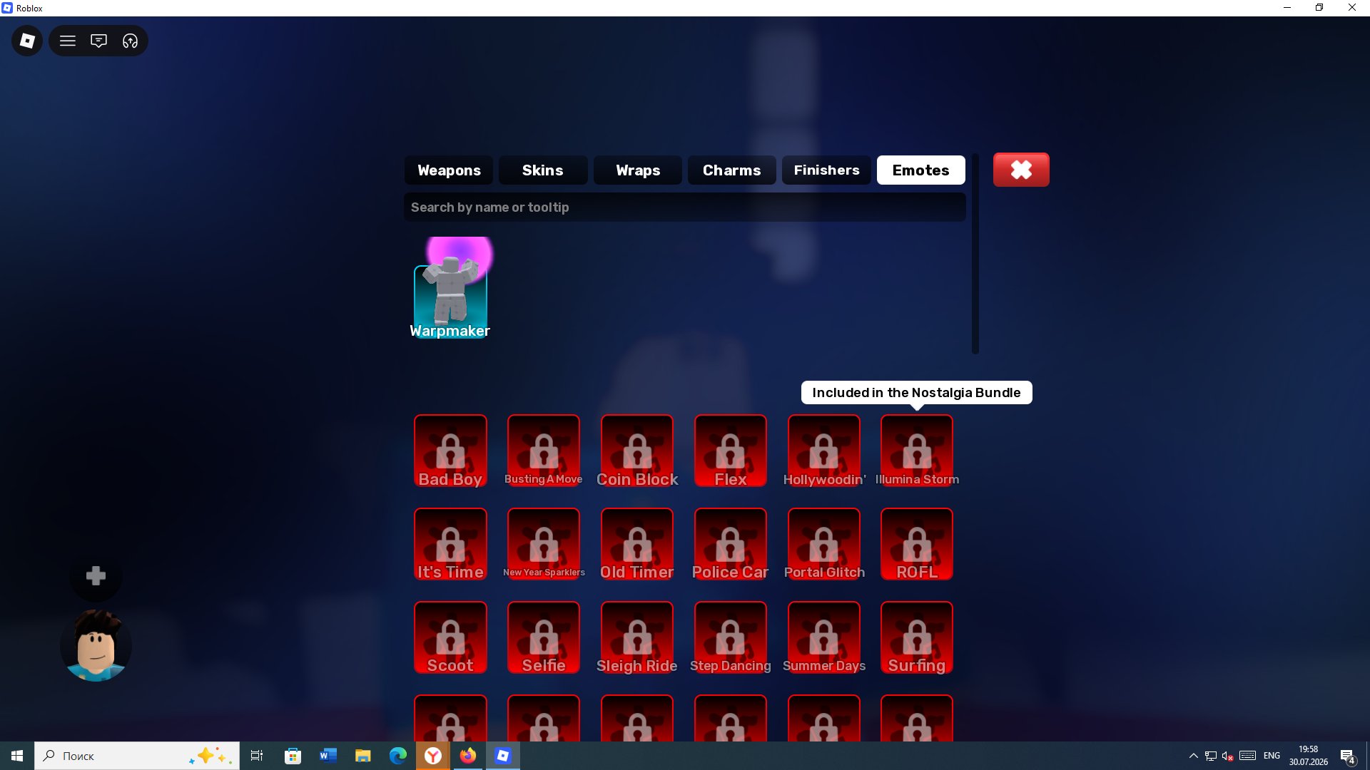Open the taskbar clock and calendar
This screenshot has height=770, width=1370.
coord(1308,756)
